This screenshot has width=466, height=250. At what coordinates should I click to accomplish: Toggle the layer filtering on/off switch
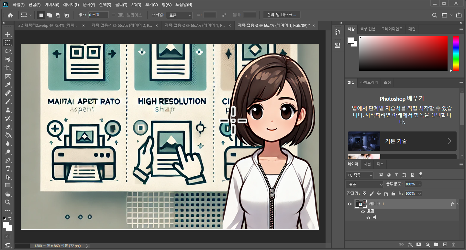click(x=421, y=174)
